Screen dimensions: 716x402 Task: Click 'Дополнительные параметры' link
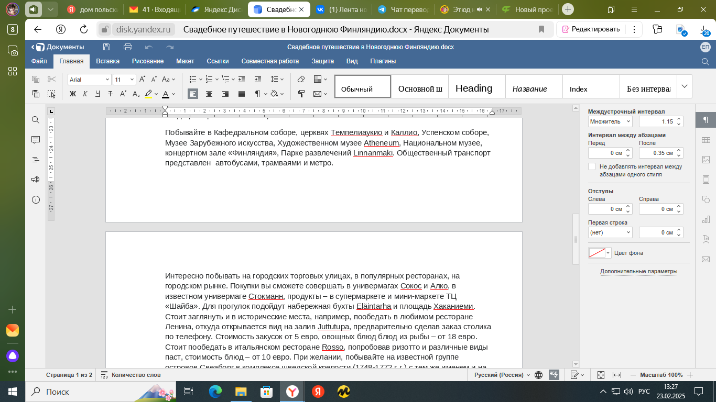click(x=638, y=271)
